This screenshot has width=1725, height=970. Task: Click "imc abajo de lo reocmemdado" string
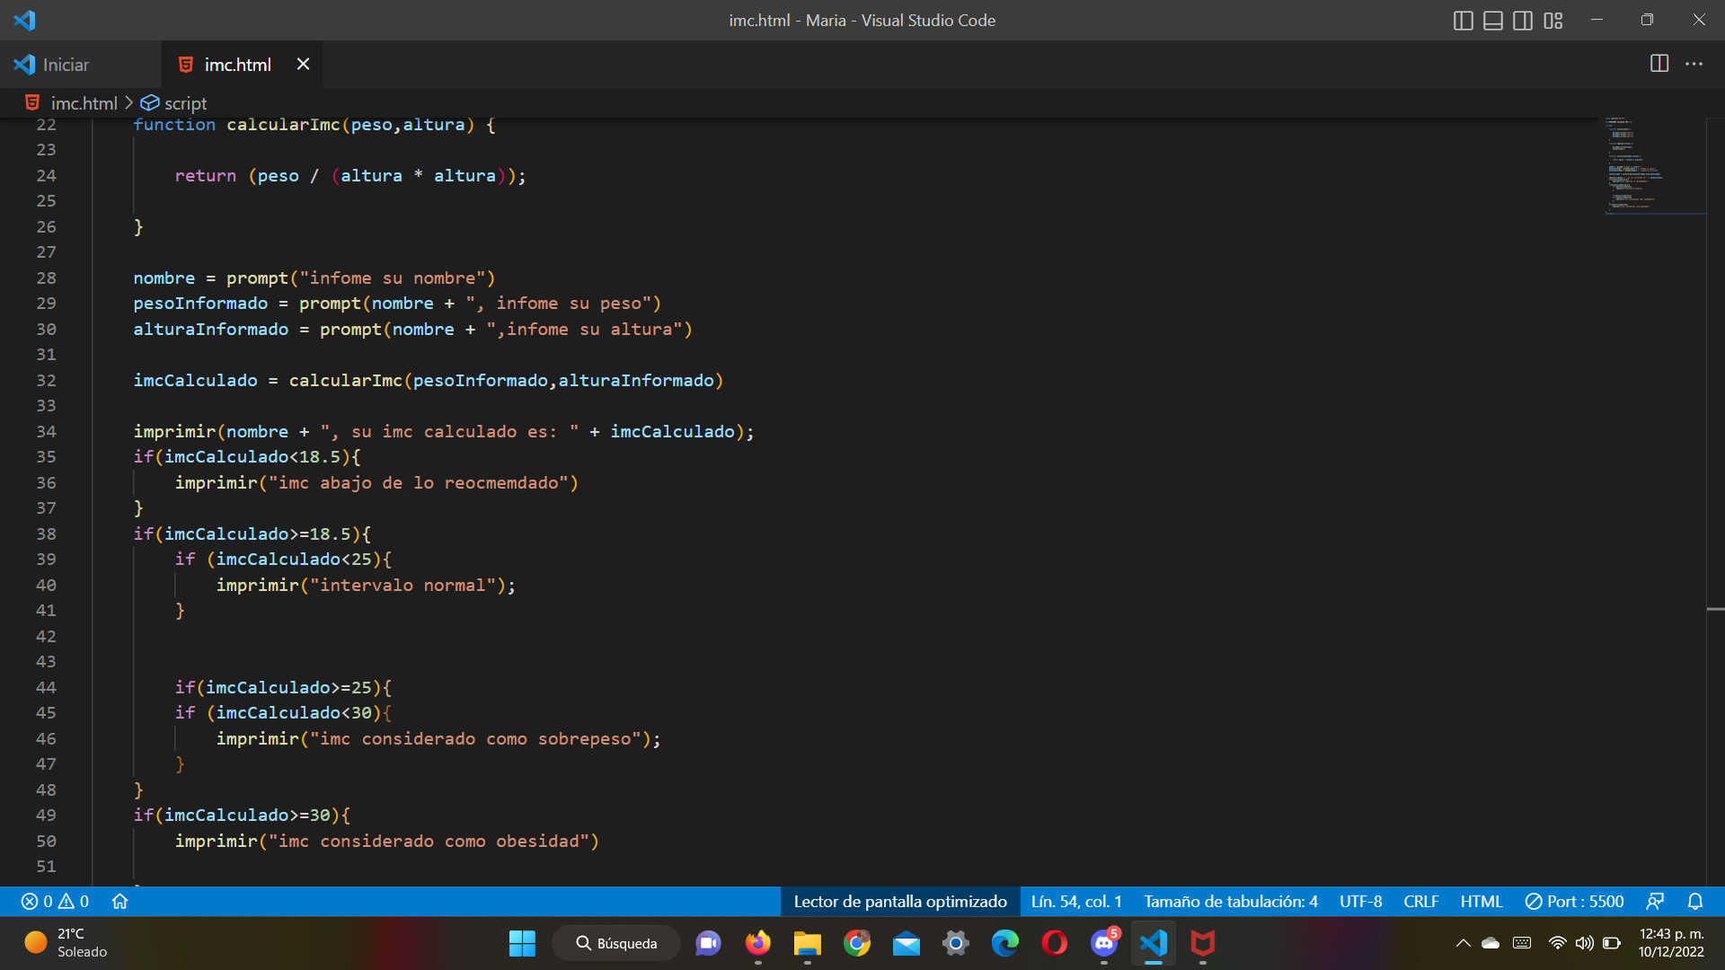pyautogui.click(x=419, y=483)
